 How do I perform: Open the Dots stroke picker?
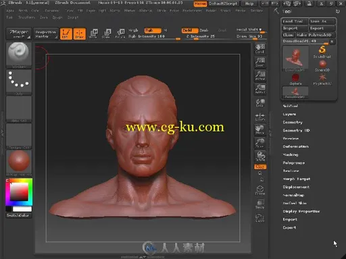(x=19, y=82)
